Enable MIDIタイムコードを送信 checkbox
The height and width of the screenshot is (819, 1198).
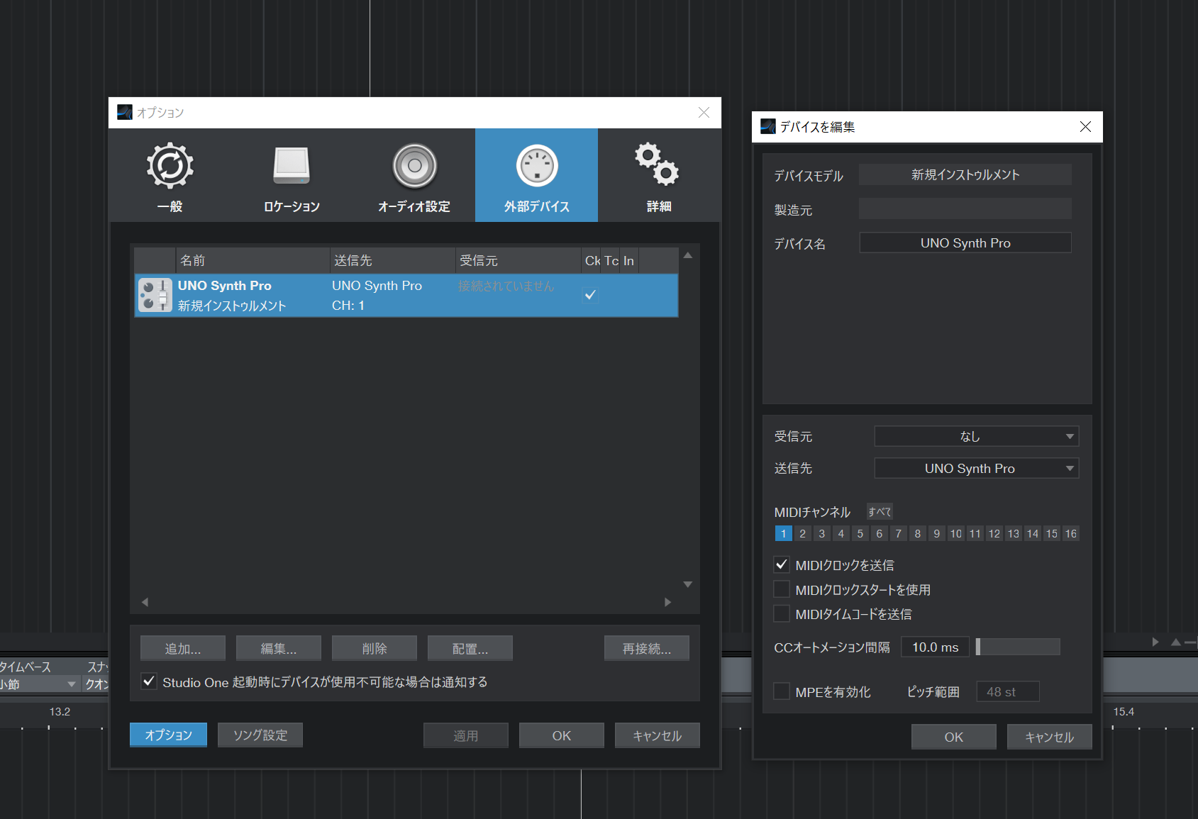tap(782, 613)
